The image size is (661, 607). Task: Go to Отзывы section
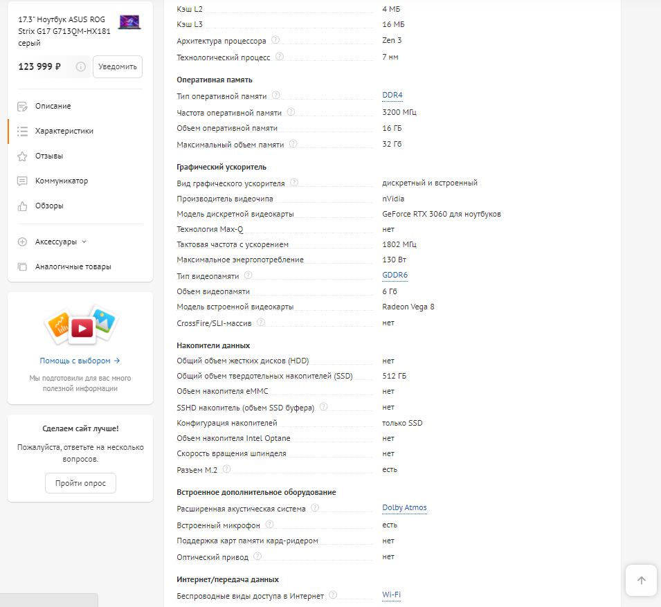(49, 156)
